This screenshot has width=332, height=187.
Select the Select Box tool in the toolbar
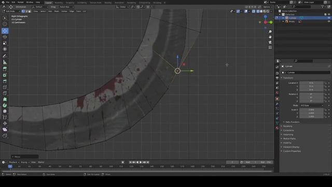5,18
